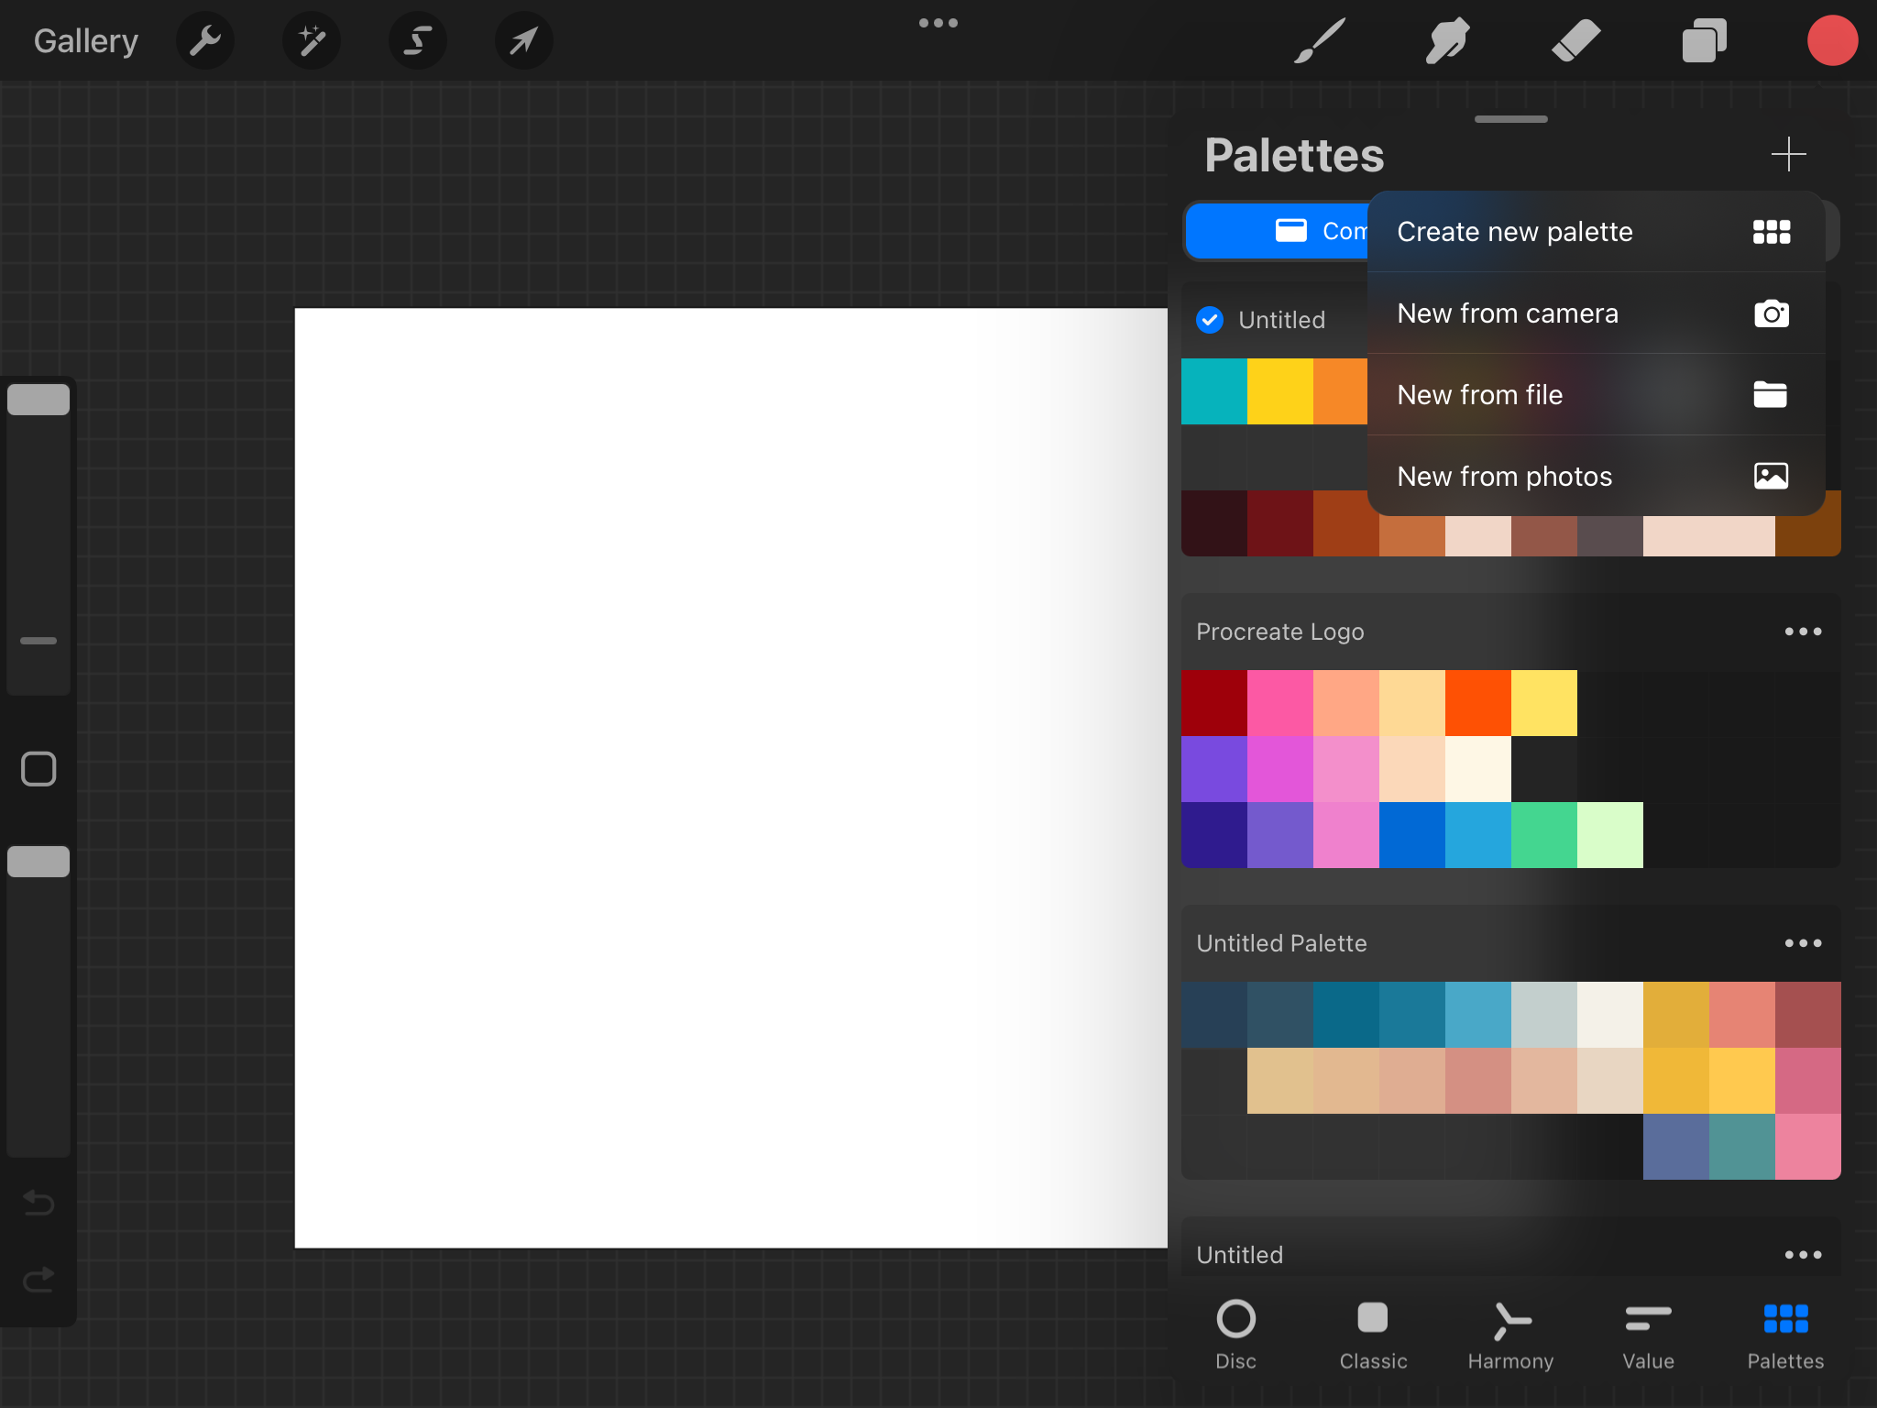Pick the hot pink Procreate Logo swatch
The height and width of the screenshot is (1408, 1877).
coord(1279,703)
